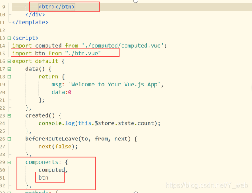Click the './computed/computed.vue' import path

(x=123, y=46)
